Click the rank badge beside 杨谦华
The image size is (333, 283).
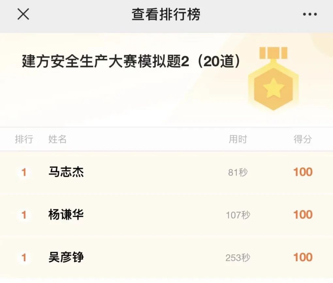pyautogui.click(x=24, y=215)
